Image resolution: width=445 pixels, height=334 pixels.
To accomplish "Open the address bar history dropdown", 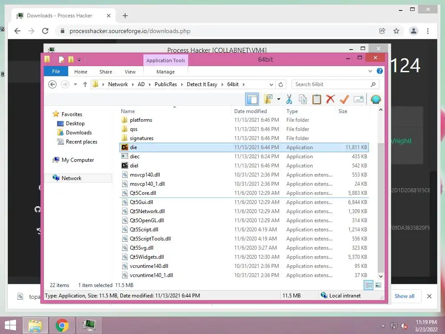I will (x=271, y=84).
